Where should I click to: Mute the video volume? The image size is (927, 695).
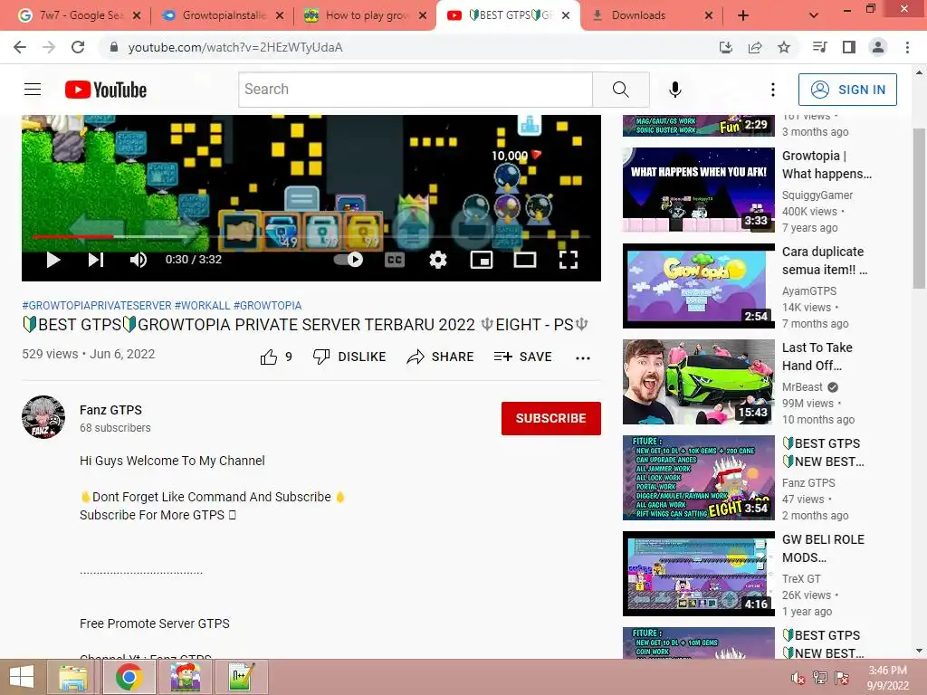pos(139,260)
